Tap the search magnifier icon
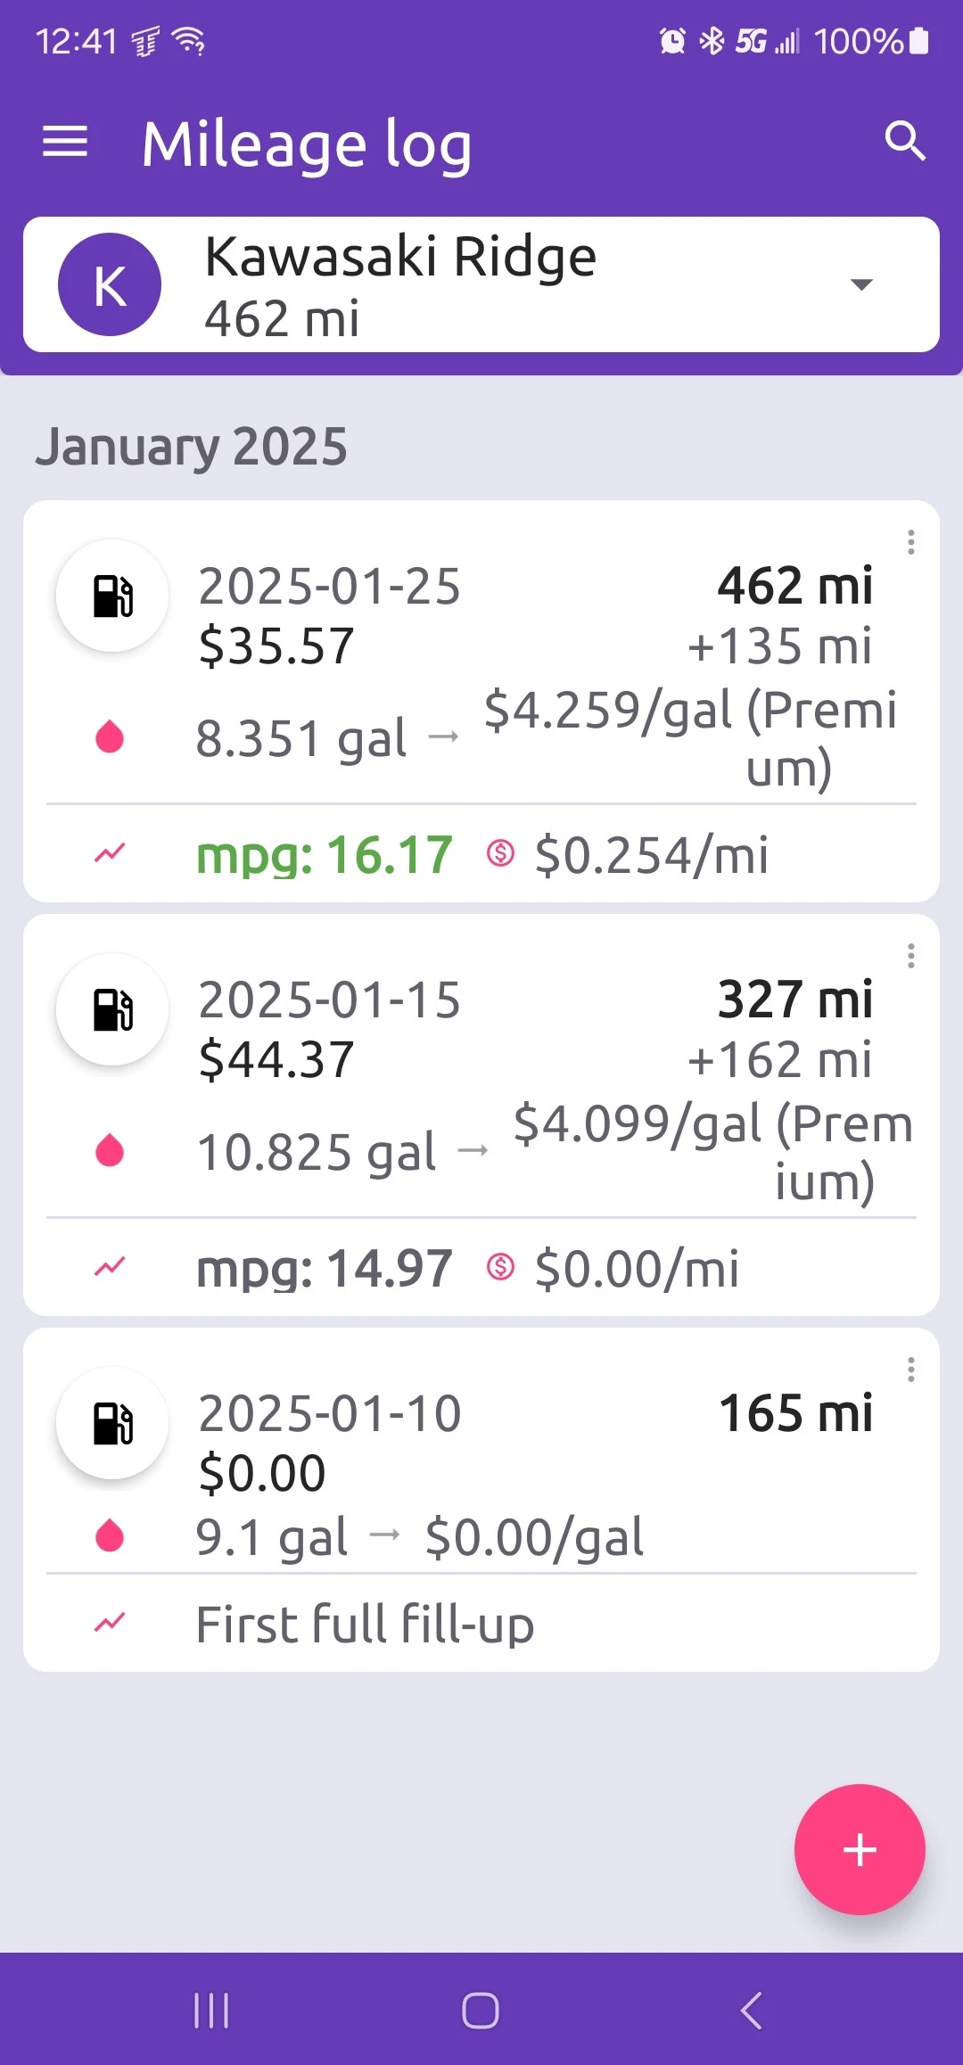 (x=904, y=142)
